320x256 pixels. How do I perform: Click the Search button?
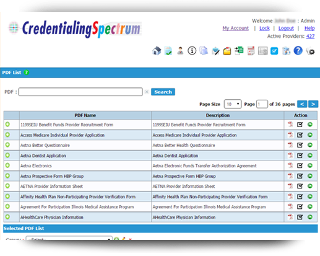tap(163, 92)
